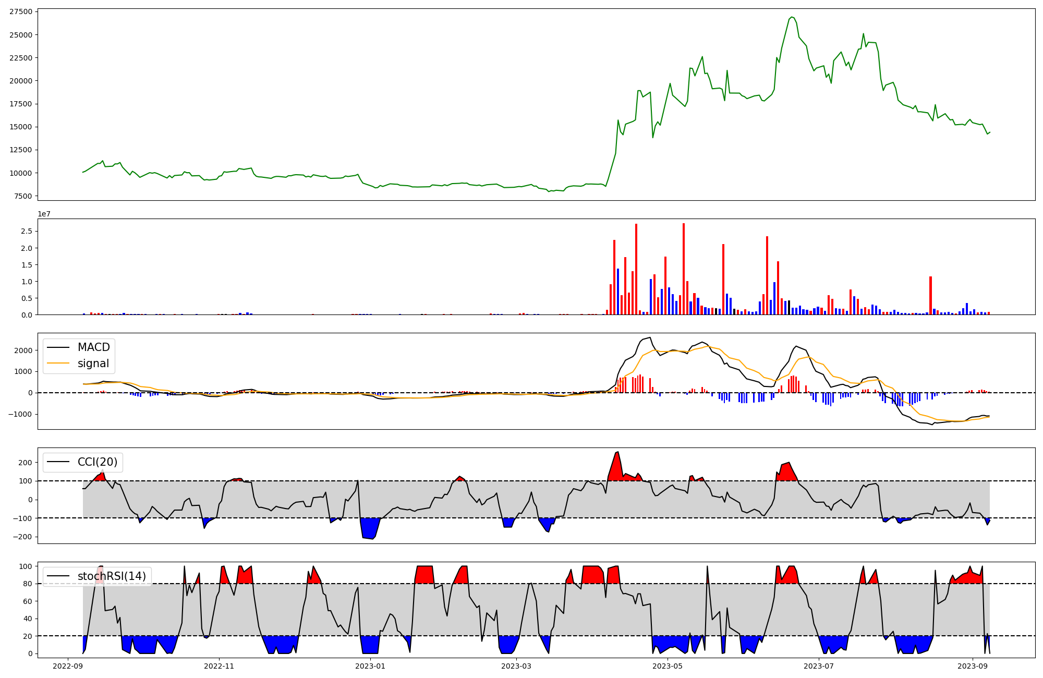The height and width of the screenshot is (678, 1043).
Task: Click the stochRSI(14) legend entry
Action: click(x=112, y=576)
